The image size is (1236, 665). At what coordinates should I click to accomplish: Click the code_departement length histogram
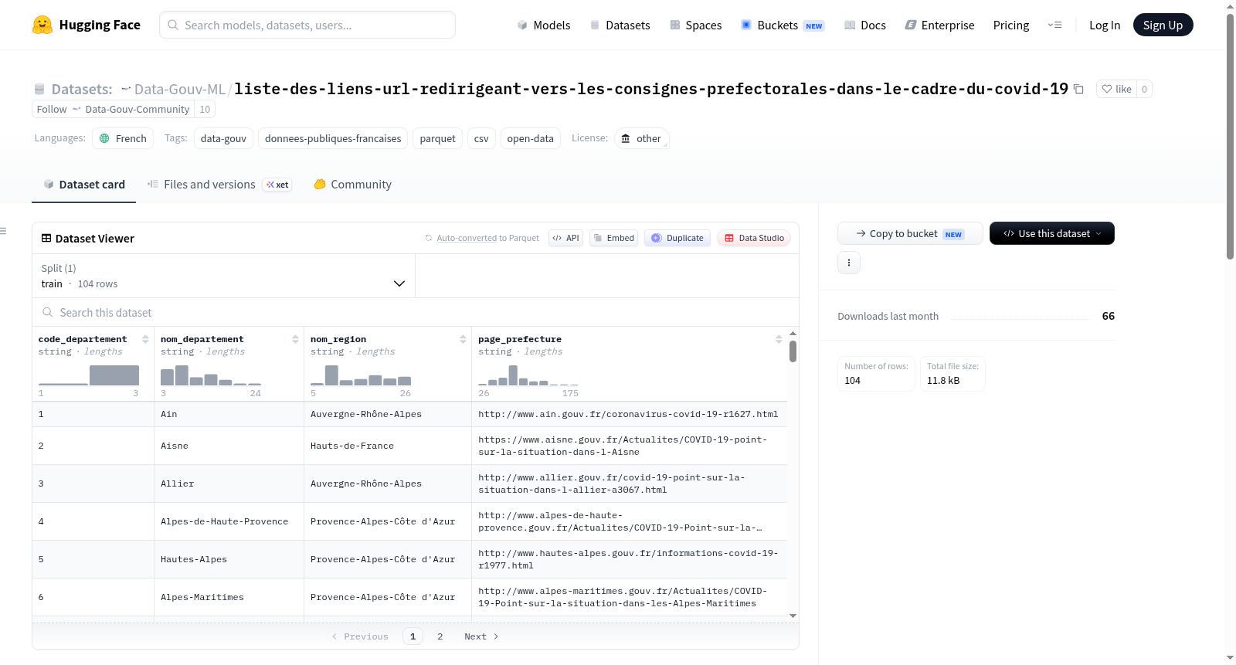[89, 375]
